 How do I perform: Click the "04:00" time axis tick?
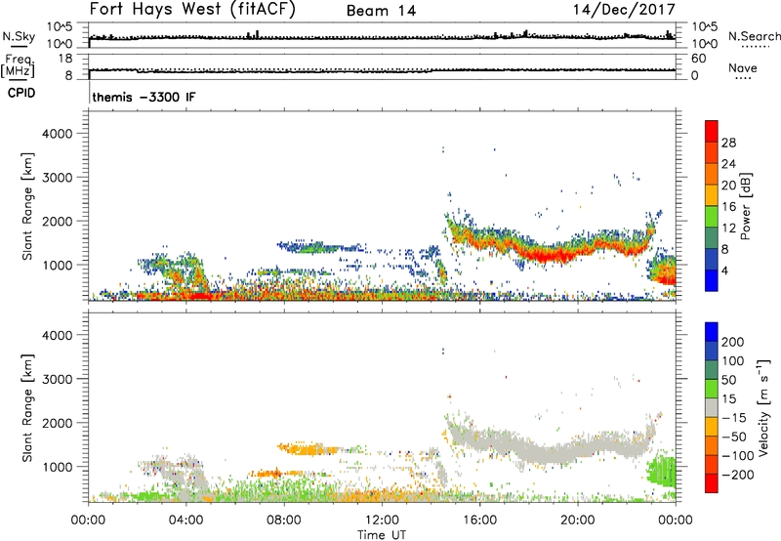pos(185,520)
